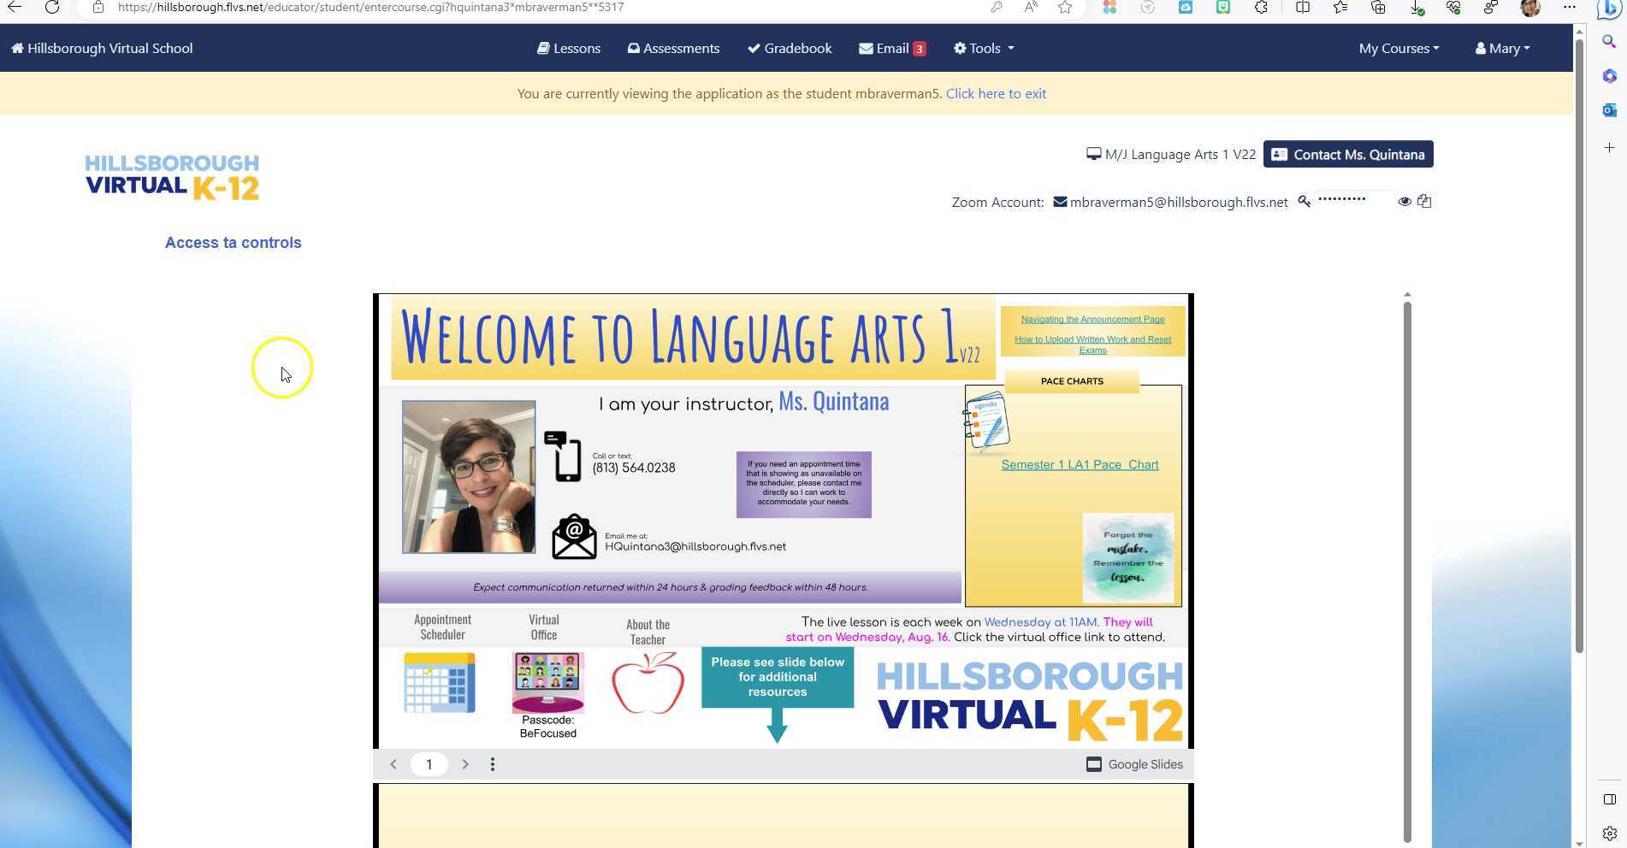This screenshot has width=1627, height=848.
Task: Go to the next slide arrow
Action: (x=465, y=764)
